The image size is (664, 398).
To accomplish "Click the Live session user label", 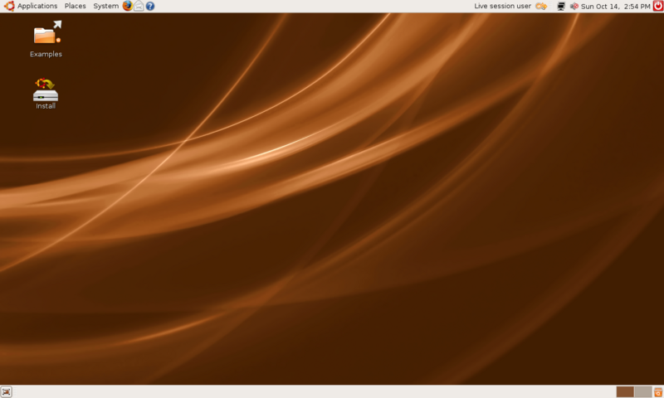I will (502, 6).
